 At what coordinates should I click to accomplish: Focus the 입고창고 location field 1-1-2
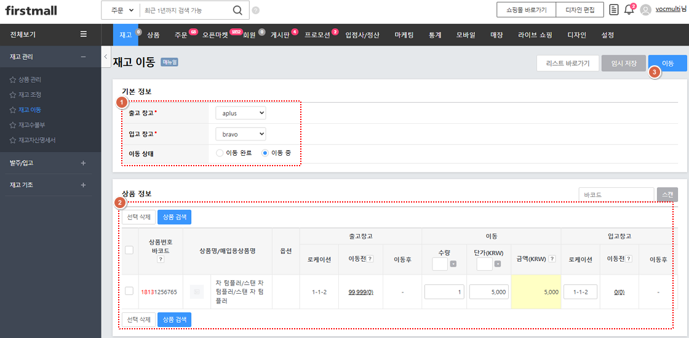580,292
